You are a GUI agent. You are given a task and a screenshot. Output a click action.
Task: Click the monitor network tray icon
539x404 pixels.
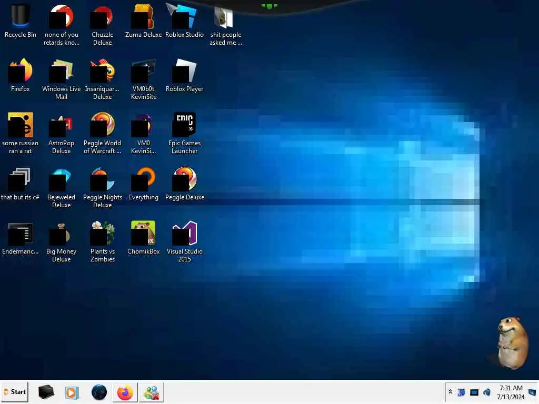click(x=474, y=392)
